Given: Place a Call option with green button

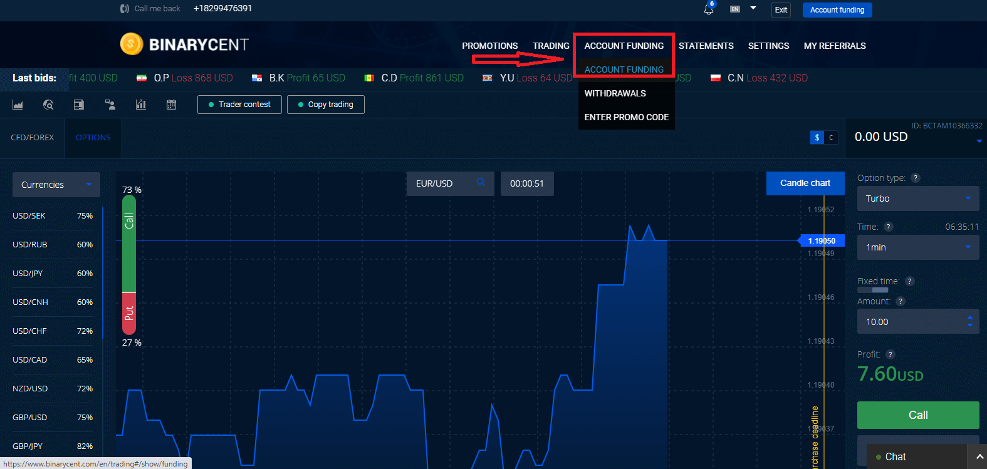Looking at the screenshot, I should pyautogui.click(x=918, y=415).
